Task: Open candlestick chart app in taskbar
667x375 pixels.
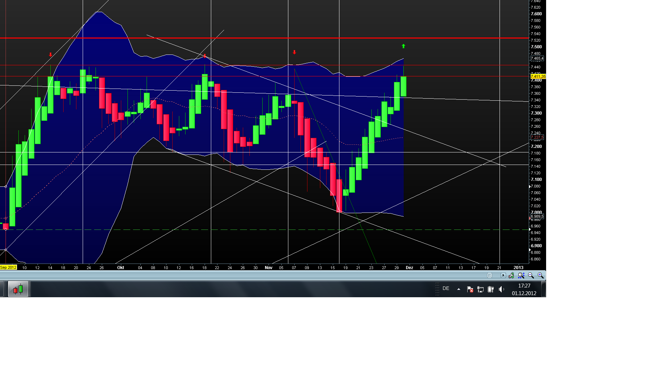Action: [x=18, y=289]
